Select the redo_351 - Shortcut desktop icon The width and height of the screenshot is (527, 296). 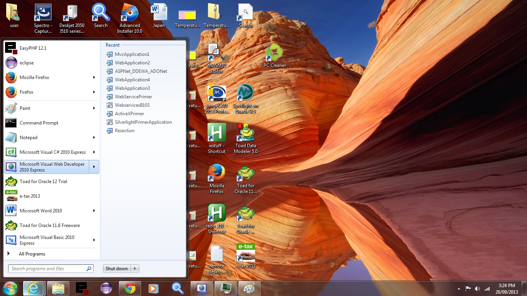pos(216,219)
